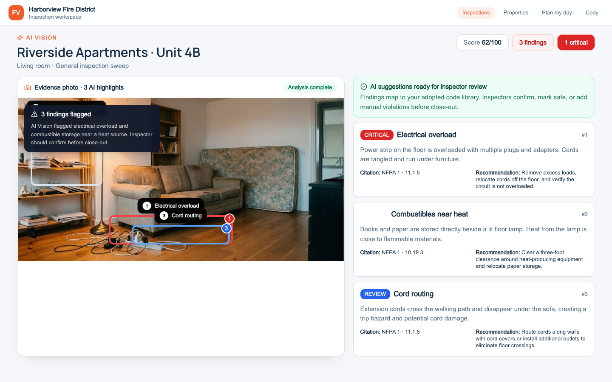Screen dimensions: 612x382
Task: Click the camera icon beside Evidence photo
Action: click(x=28, y=87)
